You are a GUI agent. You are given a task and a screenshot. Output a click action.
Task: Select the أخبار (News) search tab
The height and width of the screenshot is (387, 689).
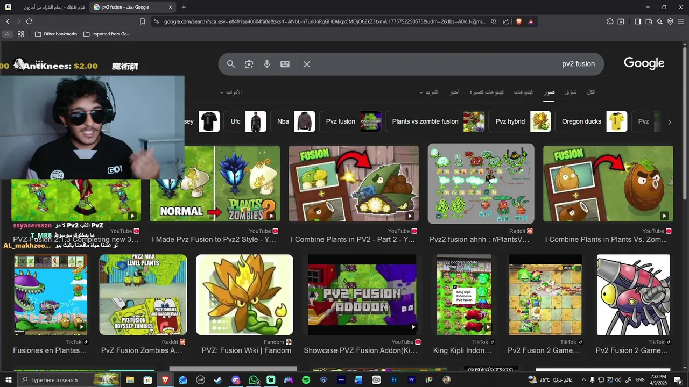[x=455, y=92]
